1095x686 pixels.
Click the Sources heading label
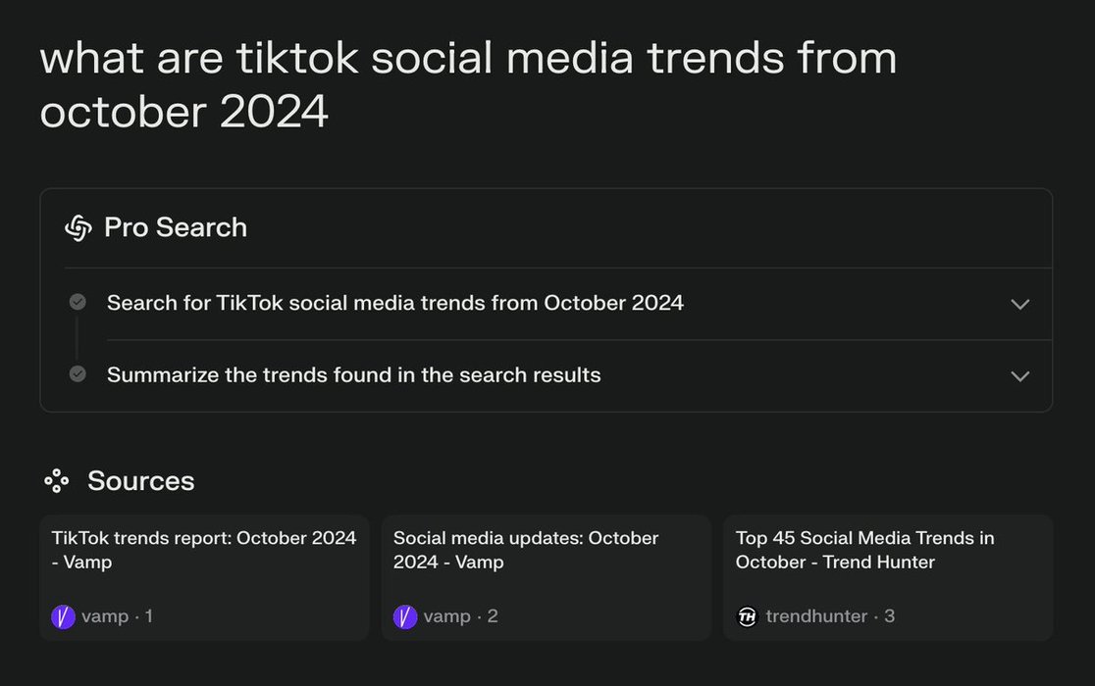coord(140,480)
